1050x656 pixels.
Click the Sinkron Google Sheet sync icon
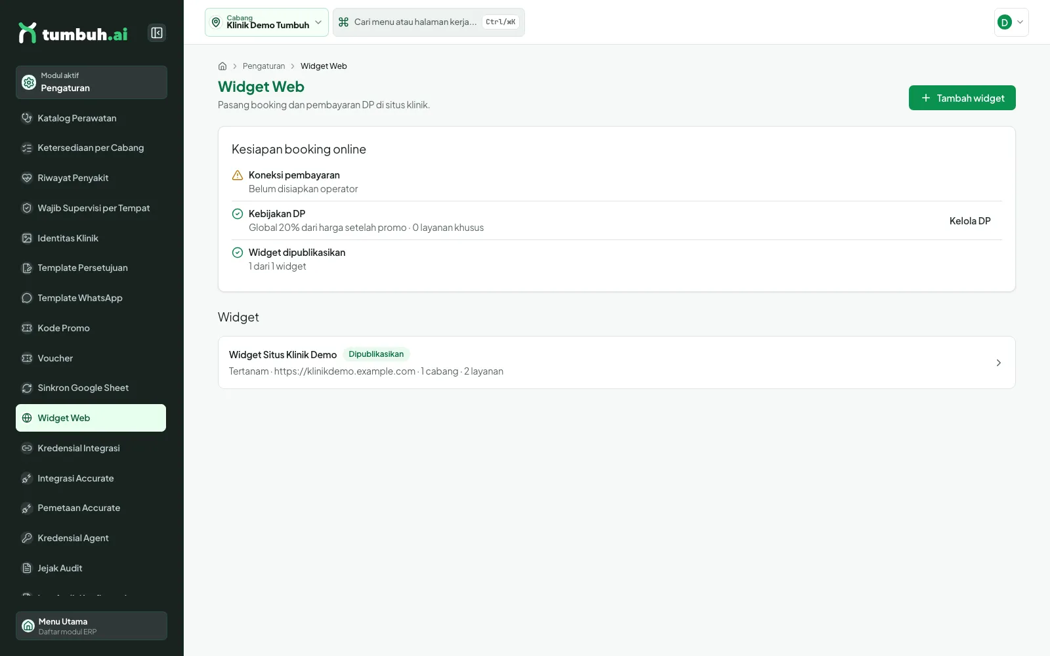point(27,388)
